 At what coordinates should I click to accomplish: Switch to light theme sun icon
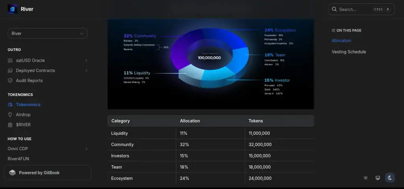click(x=365, y=178)
